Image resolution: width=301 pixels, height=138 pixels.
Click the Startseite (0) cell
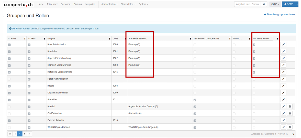click(x=135, y=113)
